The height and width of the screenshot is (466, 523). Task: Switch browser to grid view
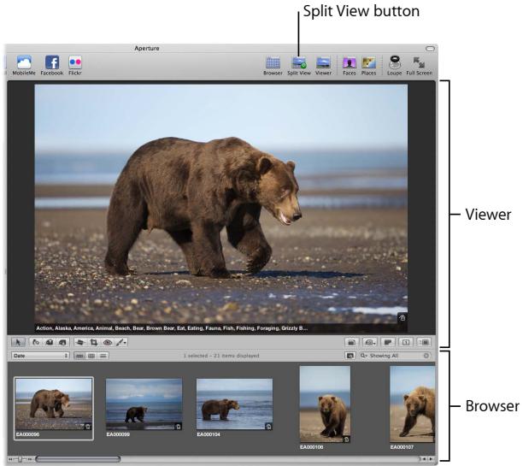tap(91, 356)
